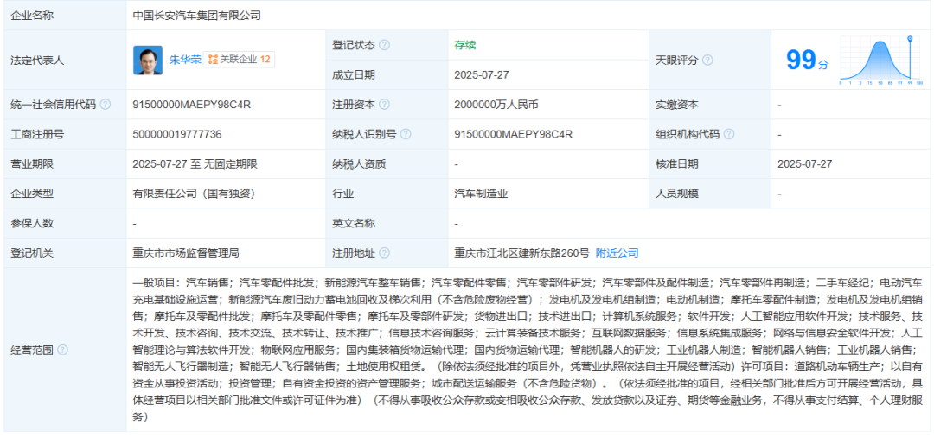Click registered capital 2000000万人民币

coord(498,105)
